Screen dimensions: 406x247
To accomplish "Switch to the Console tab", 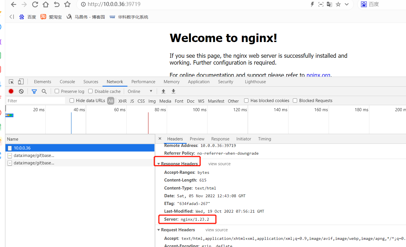I will click(x=67, y=82).
